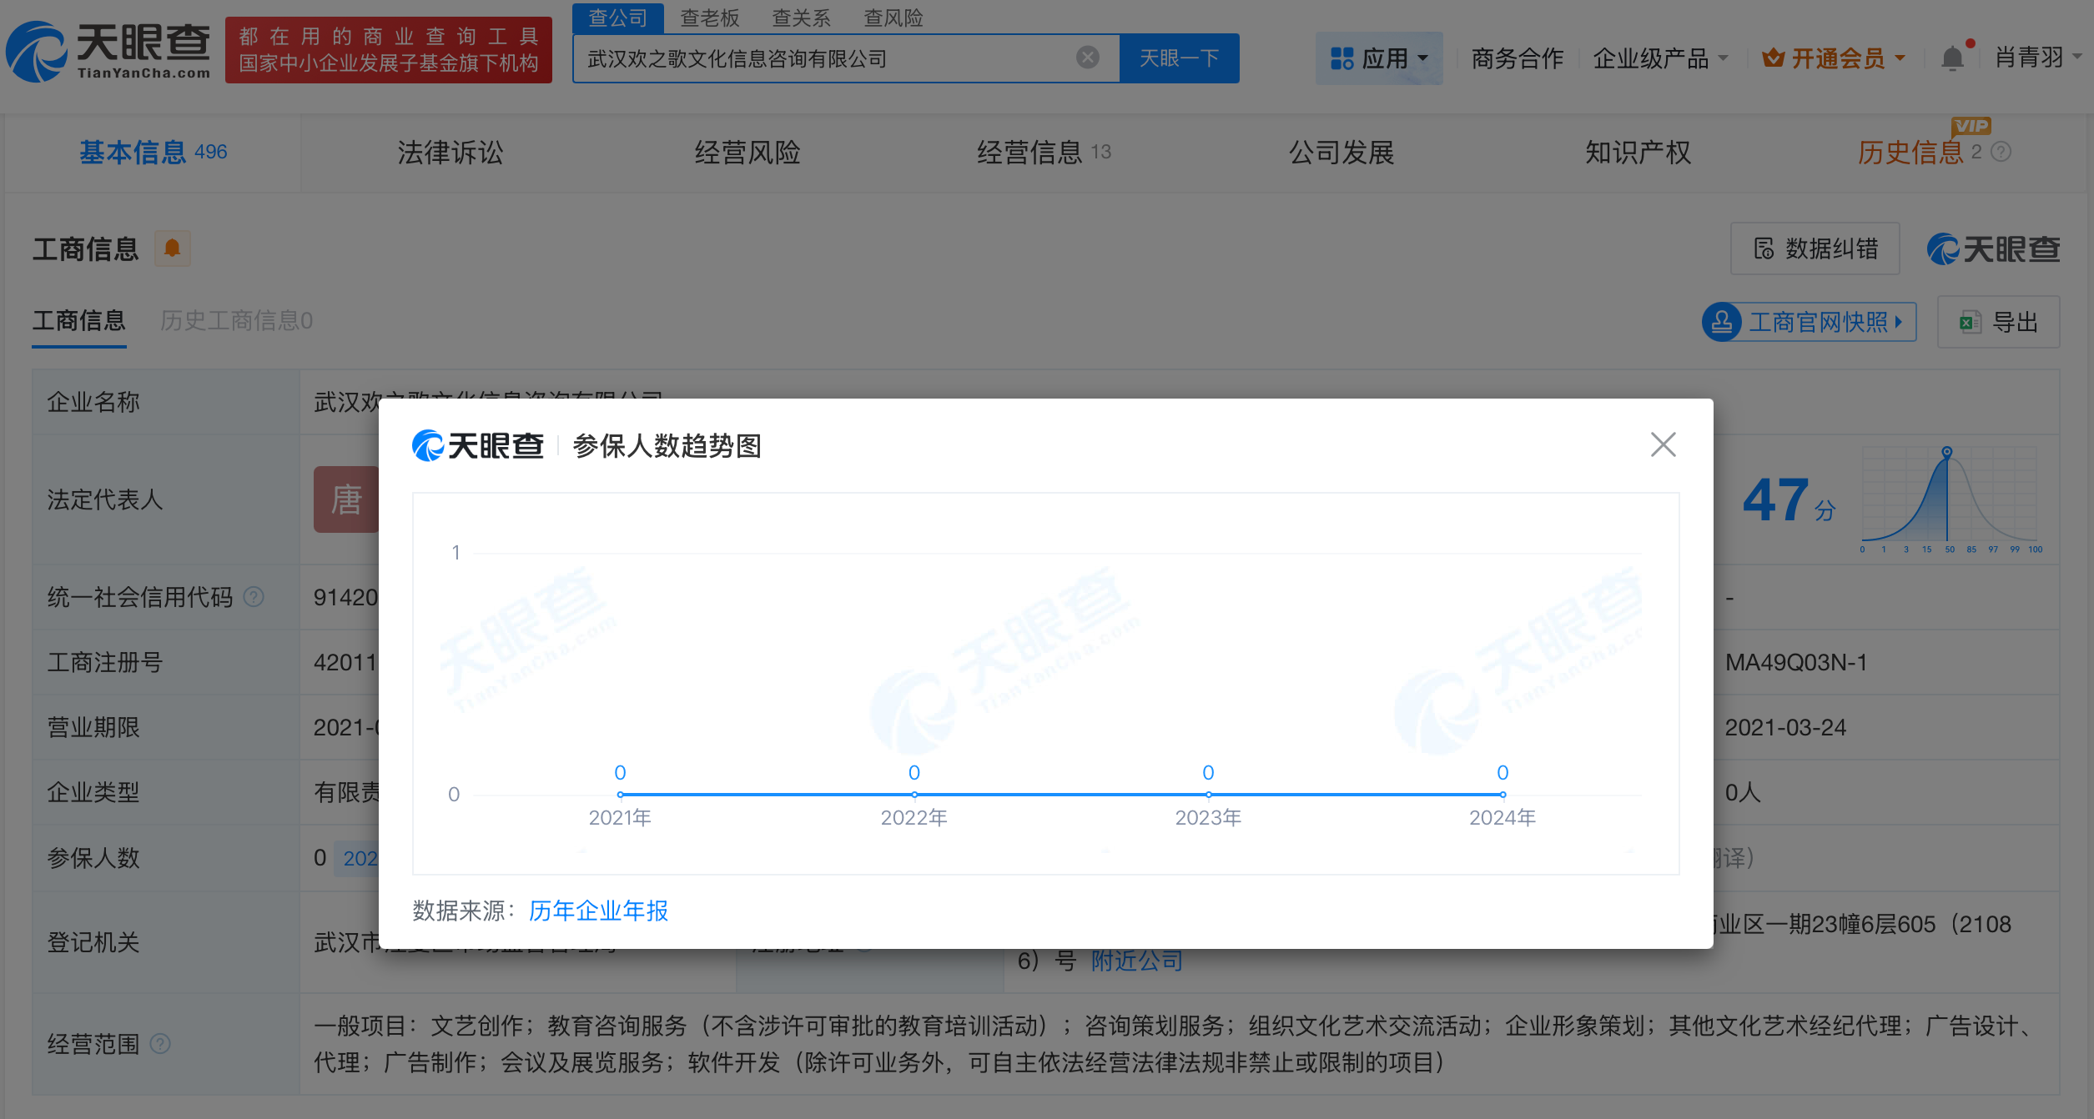The image size is (2094, 1119).
Task: Open user menu 肖青羽
Action: coord(2036,58)
